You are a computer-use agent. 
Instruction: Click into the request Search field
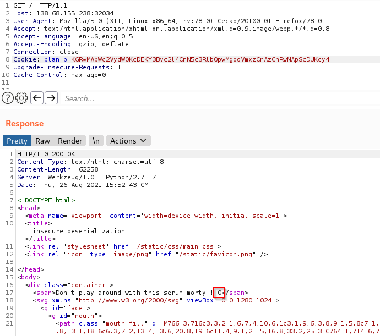point(220,98)
